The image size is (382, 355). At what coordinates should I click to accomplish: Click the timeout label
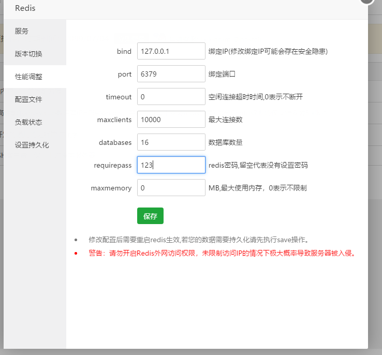pyautogui.click(x=119, y=97)
